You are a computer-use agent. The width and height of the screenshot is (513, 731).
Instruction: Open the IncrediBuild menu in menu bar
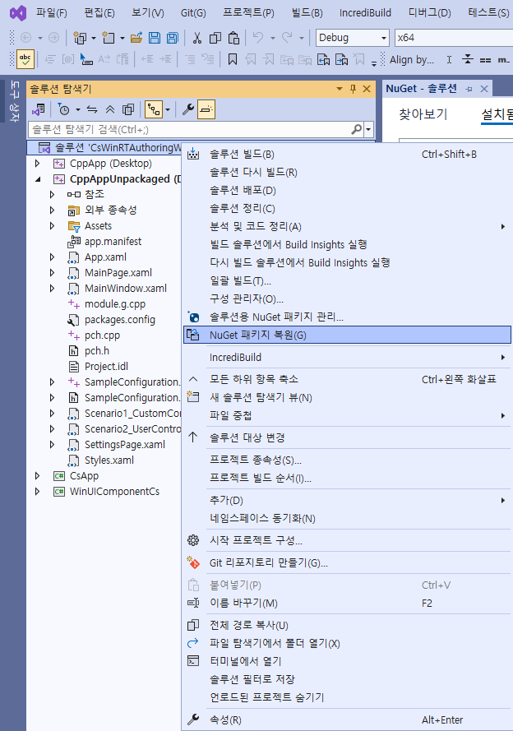click(365, 12)
